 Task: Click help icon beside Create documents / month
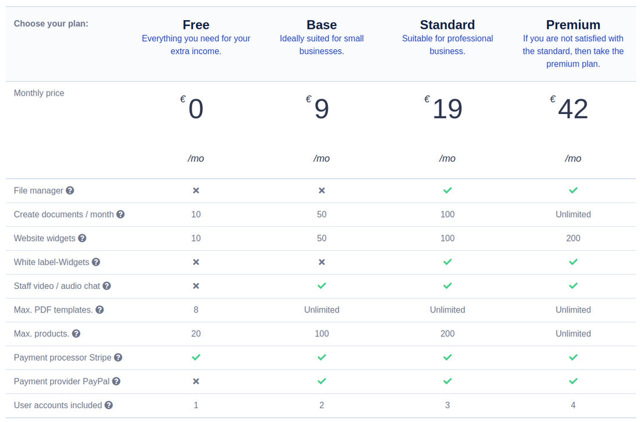[x=121, y=214]
